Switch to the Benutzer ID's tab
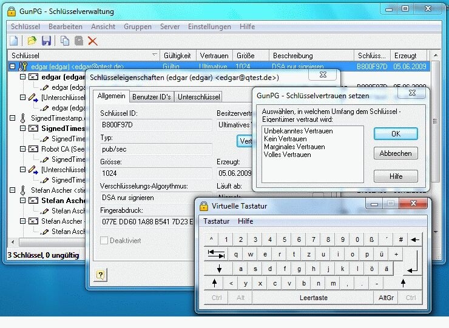Viewport: 449px width, 328px height. pyautogui.click(x=151, y=97)
